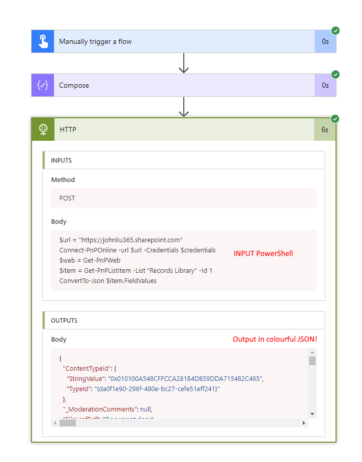Click green success checkmark on HTTP step
The height and width of the screenshot is (462, 362).
coord(335,119)
